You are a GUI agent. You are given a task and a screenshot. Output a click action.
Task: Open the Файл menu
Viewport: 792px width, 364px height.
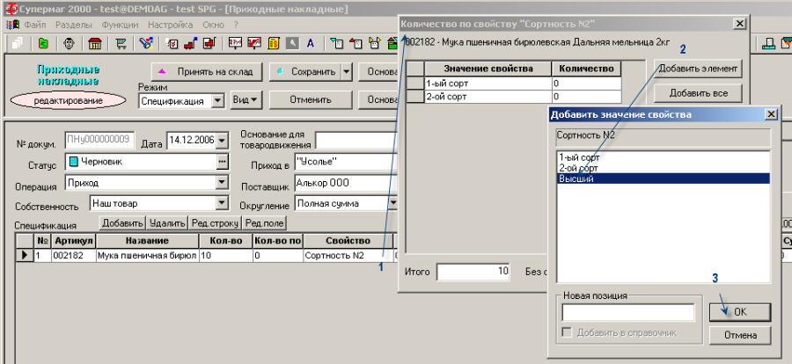[x=35, y=25]
